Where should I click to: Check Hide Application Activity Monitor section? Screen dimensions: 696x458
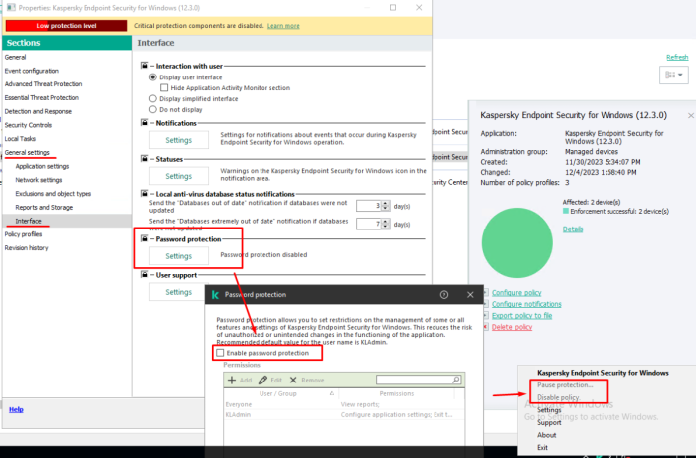pyautogui.click(x=164, y=88)
